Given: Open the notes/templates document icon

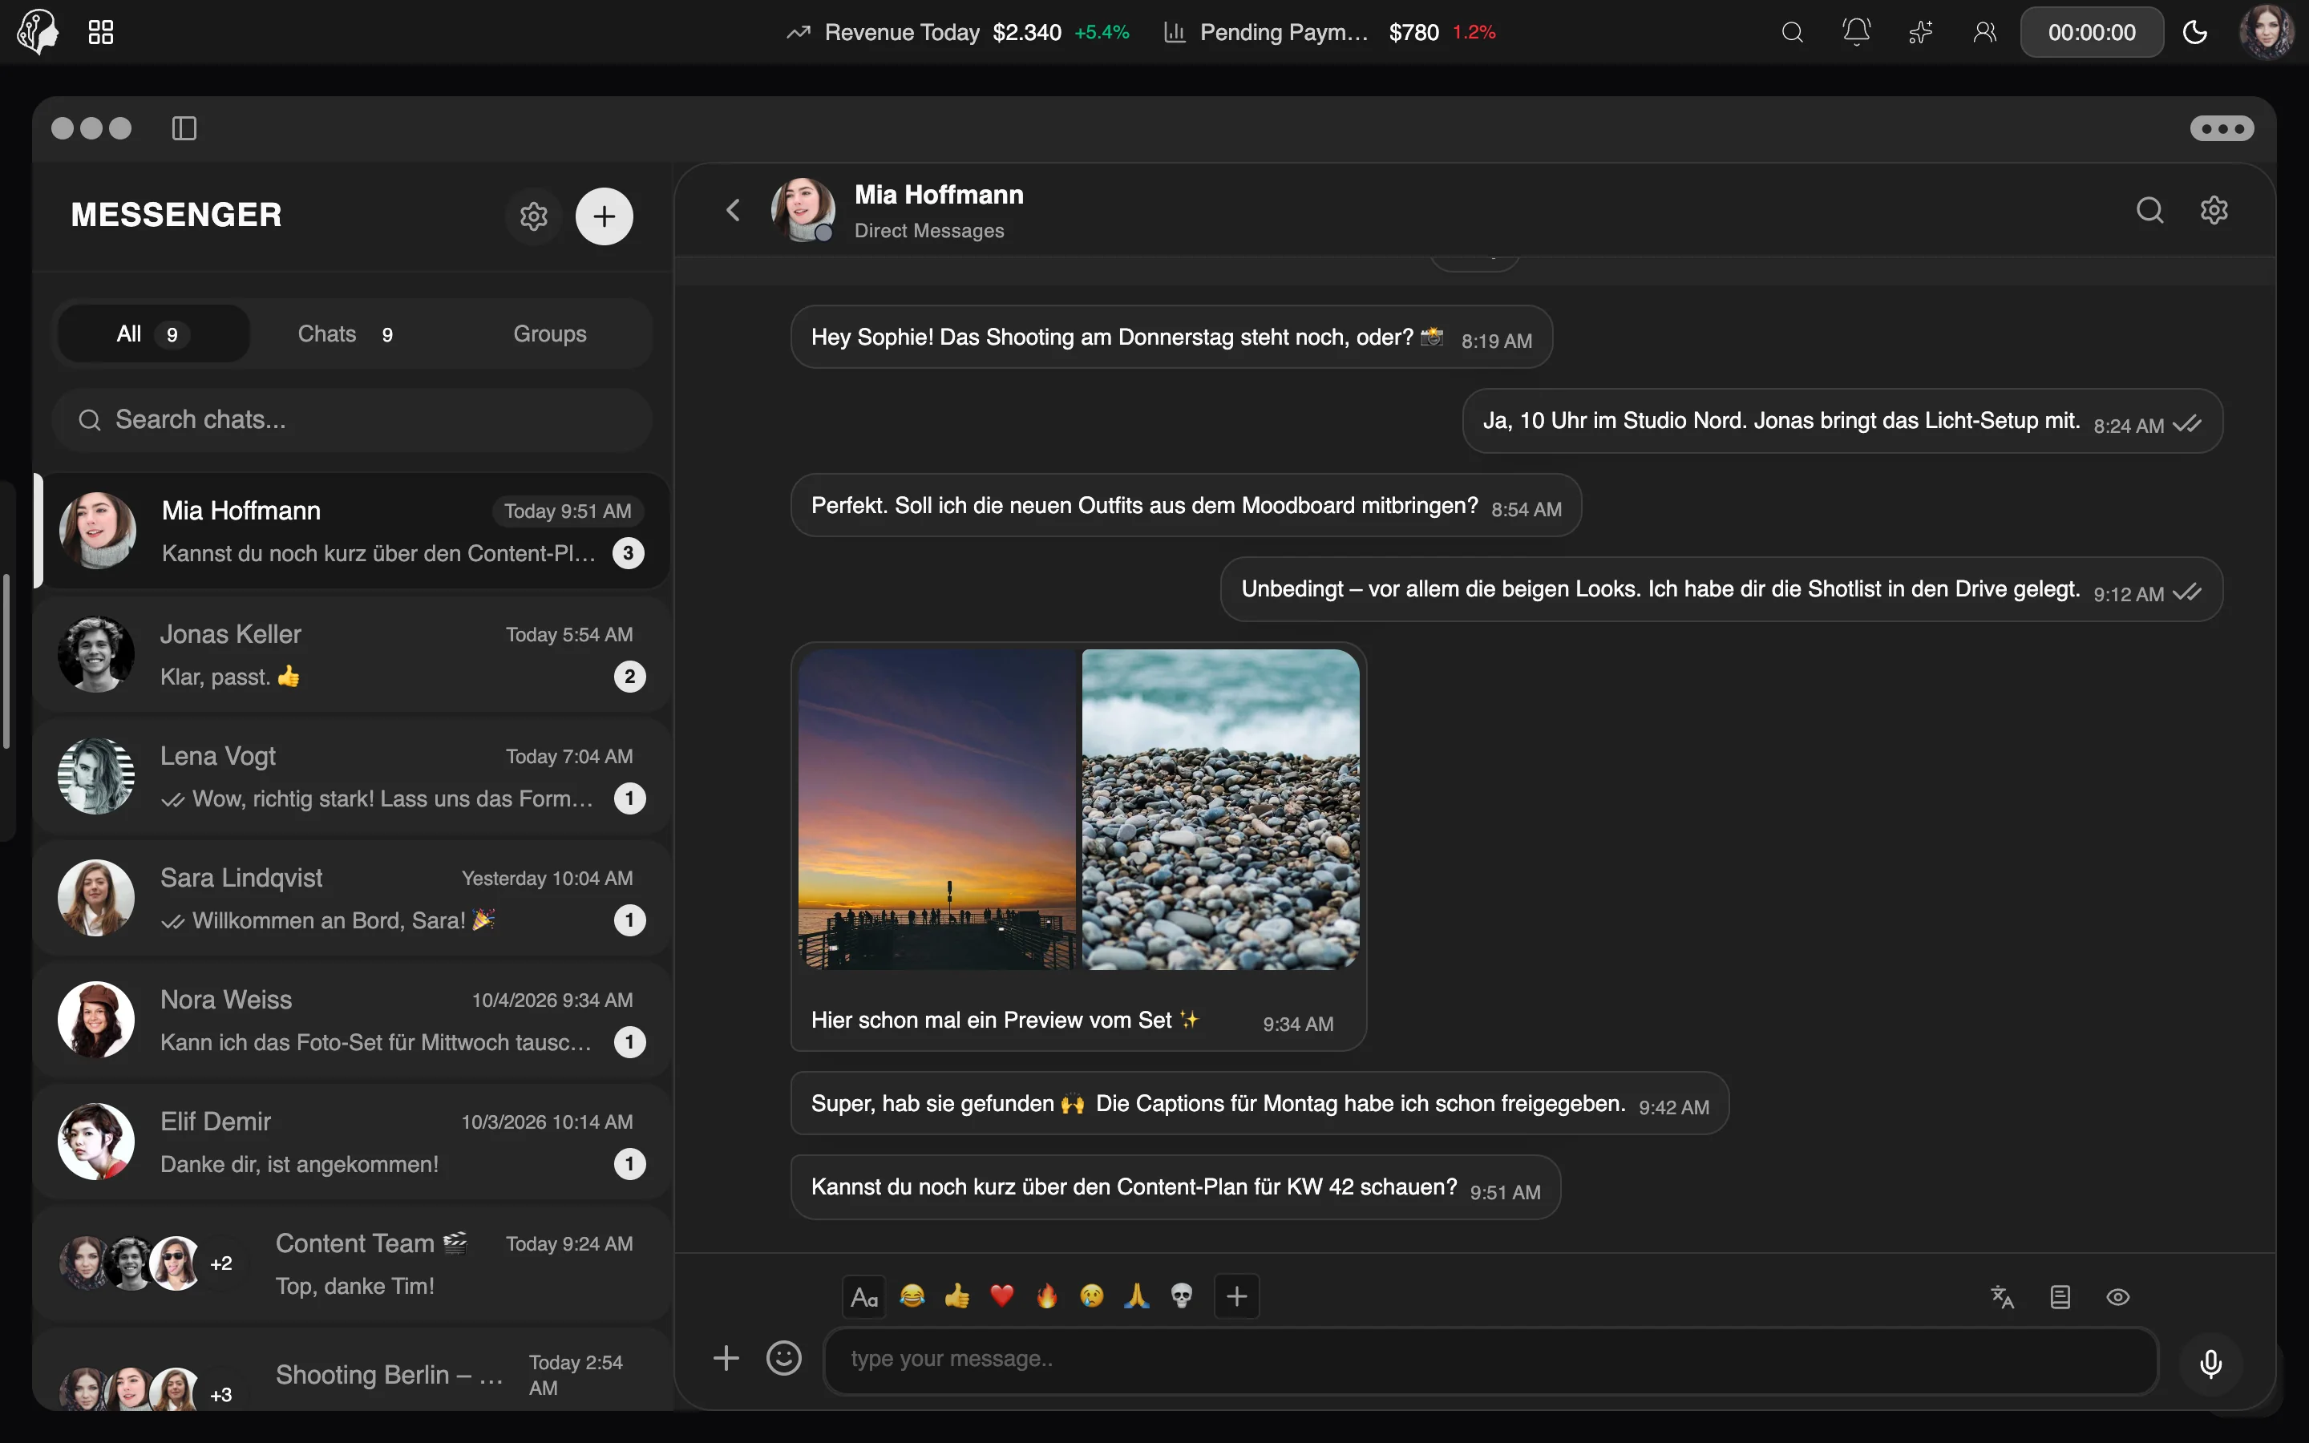Looking at the screenshot, I should [2060, 1297].
